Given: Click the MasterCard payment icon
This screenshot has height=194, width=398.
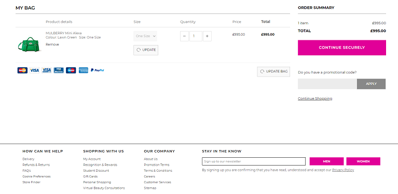Looking at the screenshot, I should (22, 70).
